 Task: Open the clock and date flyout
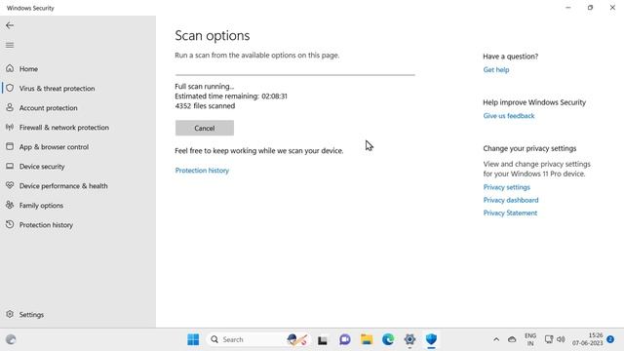[x=587, y=339]
